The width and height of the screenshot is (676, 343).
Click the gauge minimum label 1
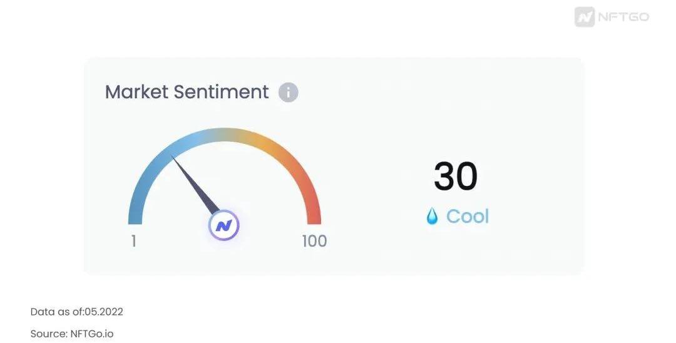(134, 241)
